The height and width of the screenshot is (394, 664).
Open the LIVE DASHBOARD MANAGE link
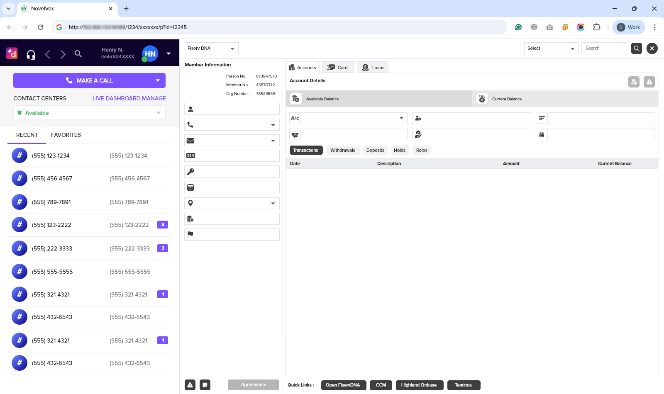(x=129, y=98)
